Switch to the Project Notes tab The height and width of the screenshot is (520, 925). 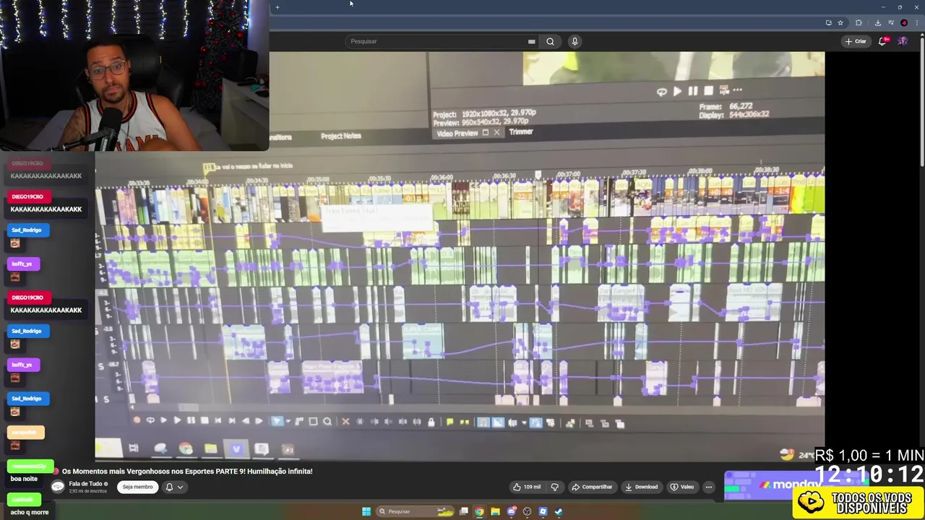click(x=340, y=136)
